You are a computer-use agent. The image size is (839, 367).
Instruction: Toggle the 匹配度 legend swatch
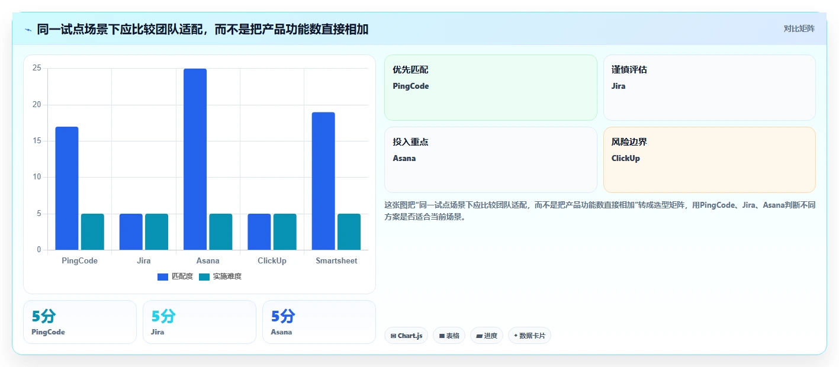pyautogui.click(x=163, y=276)
